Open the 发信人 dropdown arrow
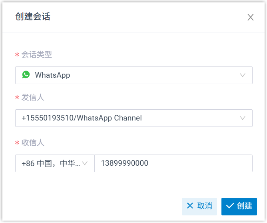The height and width of the screenshot is (223, 267). 243,118
